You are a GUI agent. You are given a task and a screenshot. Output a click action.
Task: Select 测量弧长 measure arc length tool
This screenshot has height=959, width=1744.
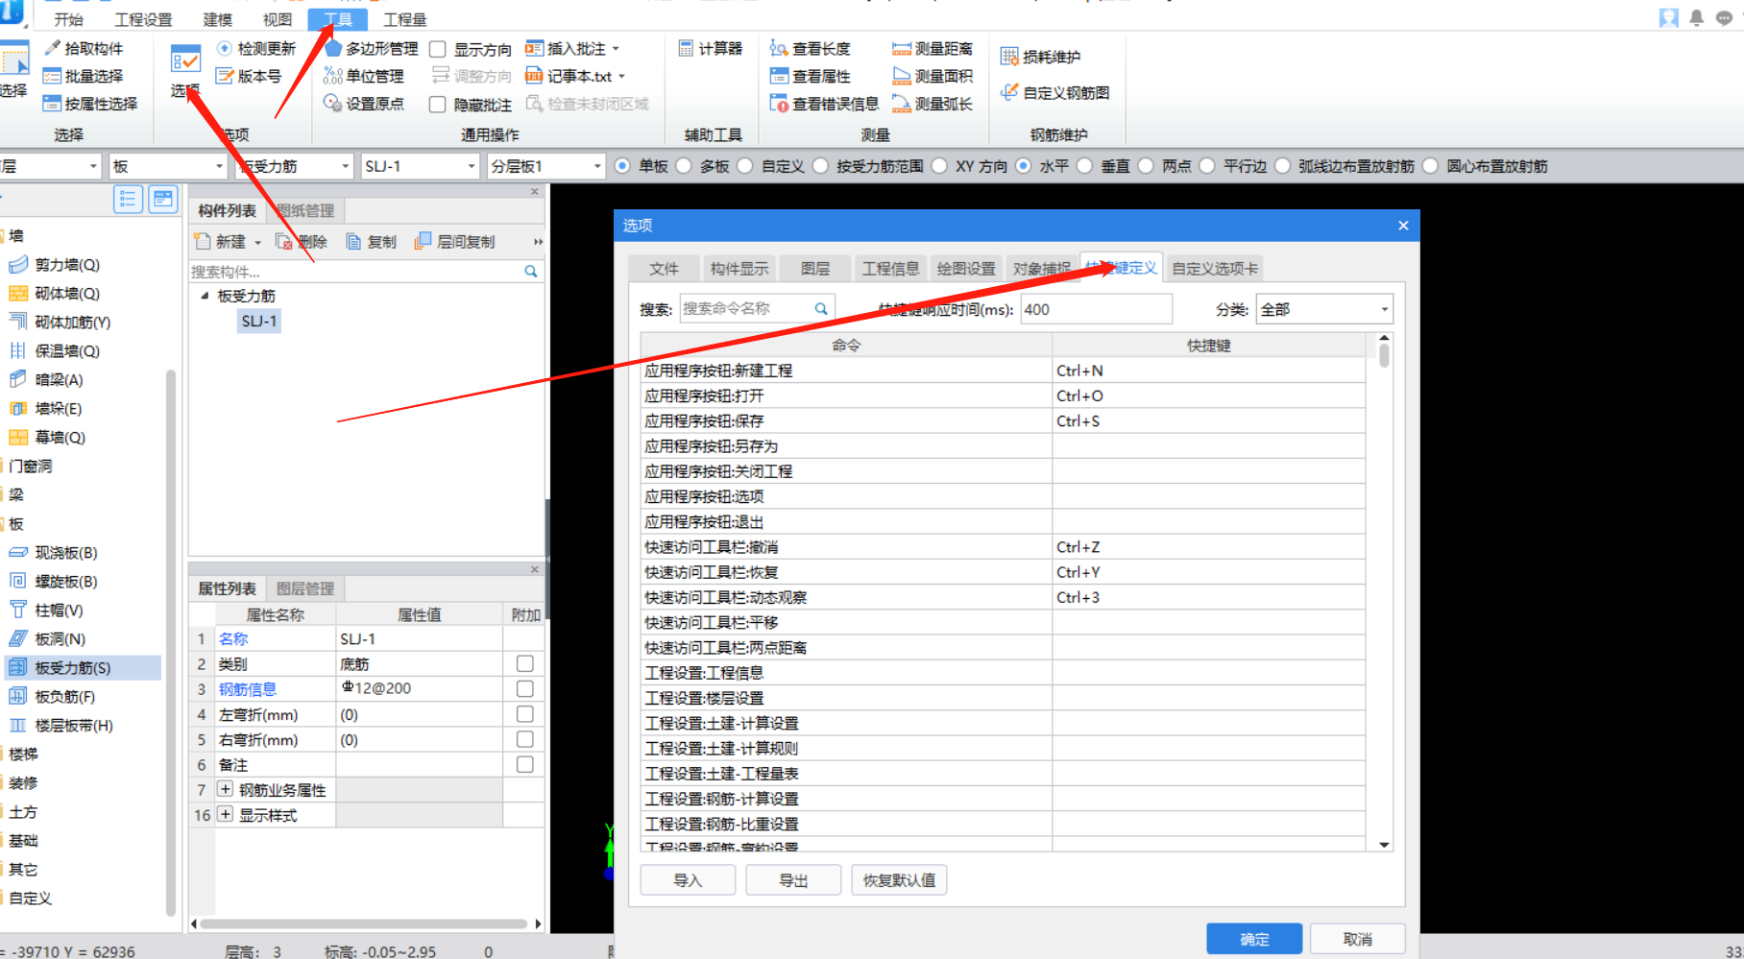point(933,104)
